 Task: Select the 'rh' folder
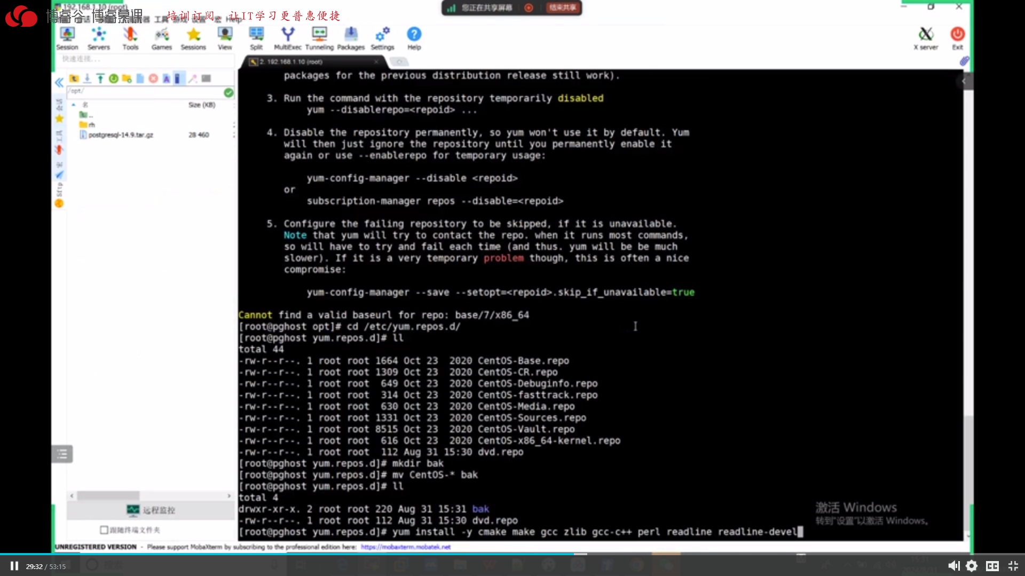[x=87, y=124]
